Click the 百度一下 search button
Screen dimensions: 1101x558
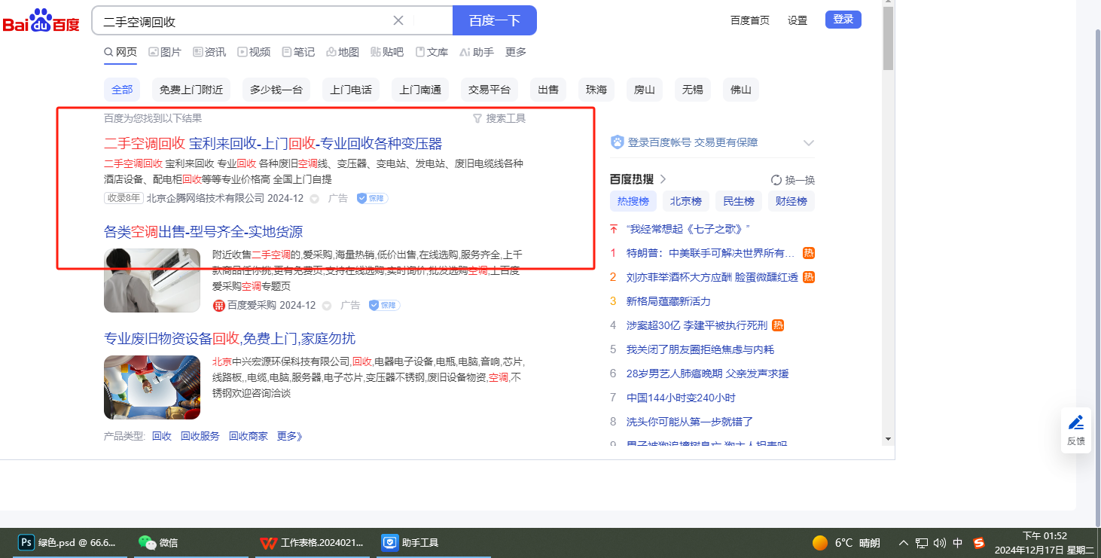494,20
